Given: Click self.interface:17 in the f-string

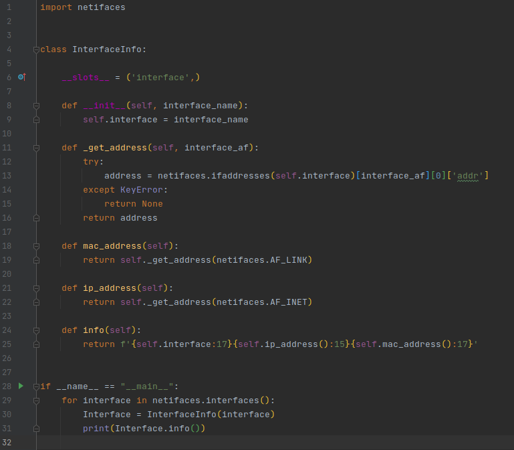Looking at the screenshot, I should tap(182, 344).
